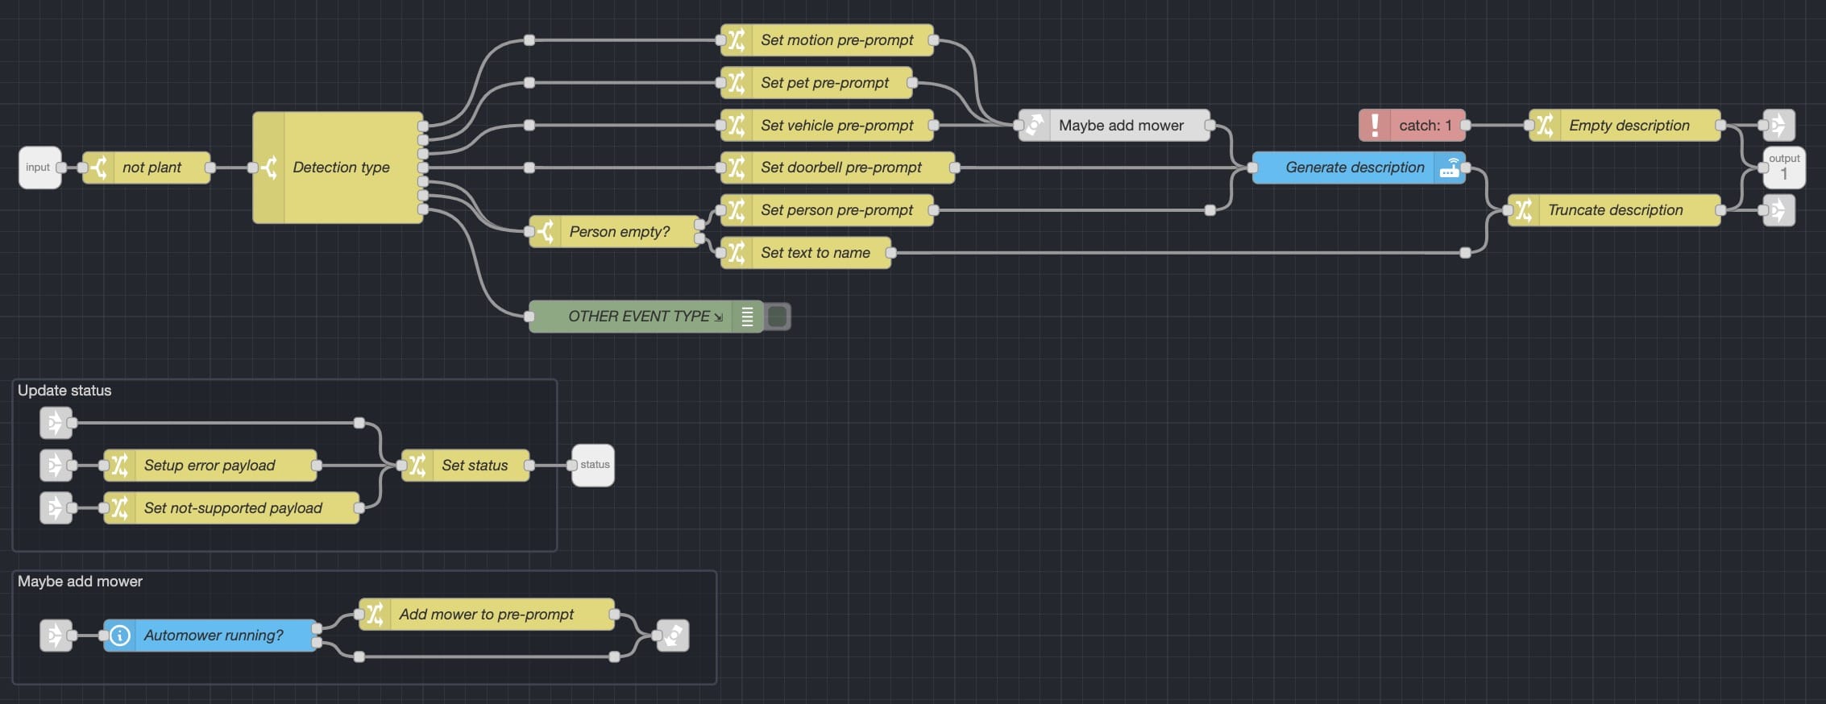Select the 'Set doorbell pre-prompt' node label
1826x704 pixels.
[x=841, y=168]
